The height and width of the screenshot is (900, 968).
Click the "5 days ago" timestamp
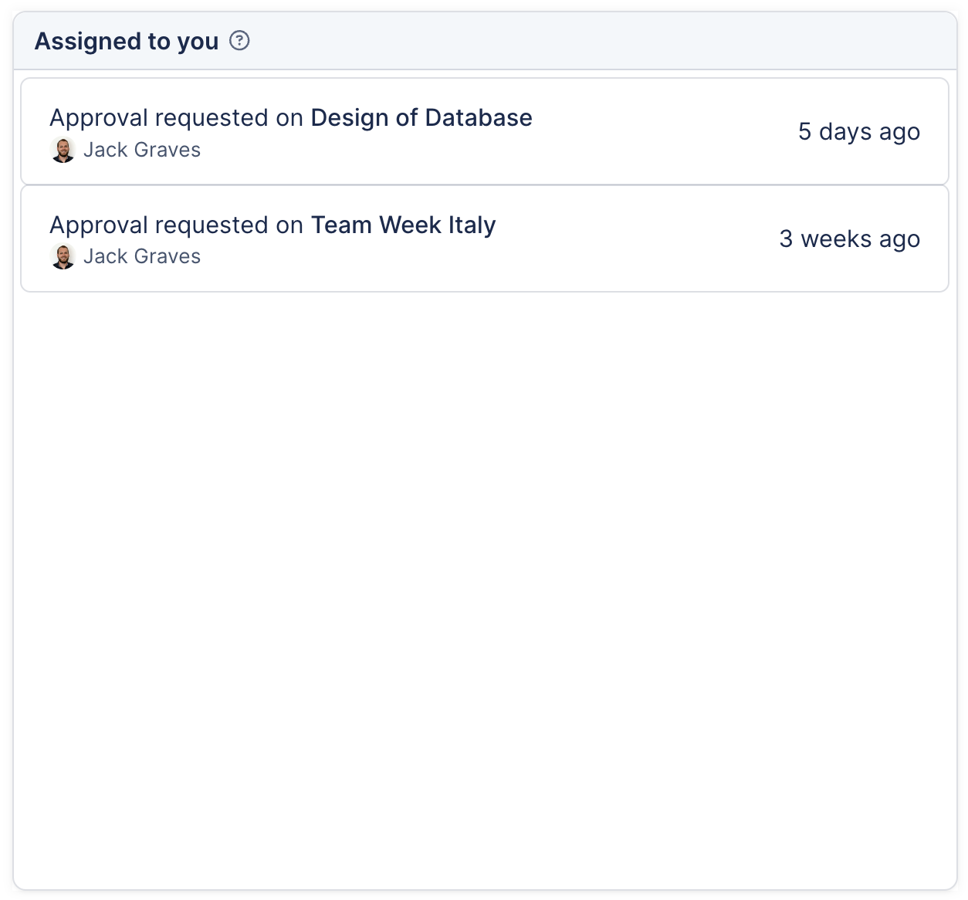[x=858, y=132]
